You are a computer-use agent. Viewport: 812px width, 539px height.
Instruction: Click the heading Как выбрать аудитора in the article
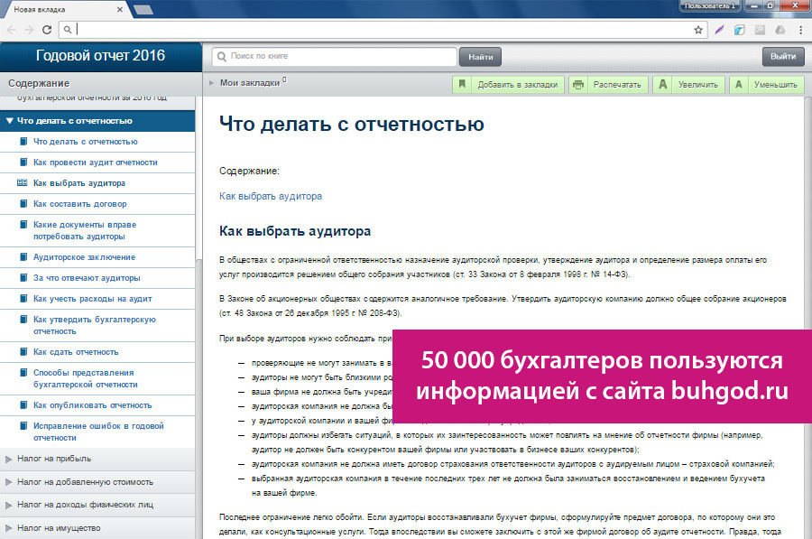pyautogui.click(x=295, y=231)
